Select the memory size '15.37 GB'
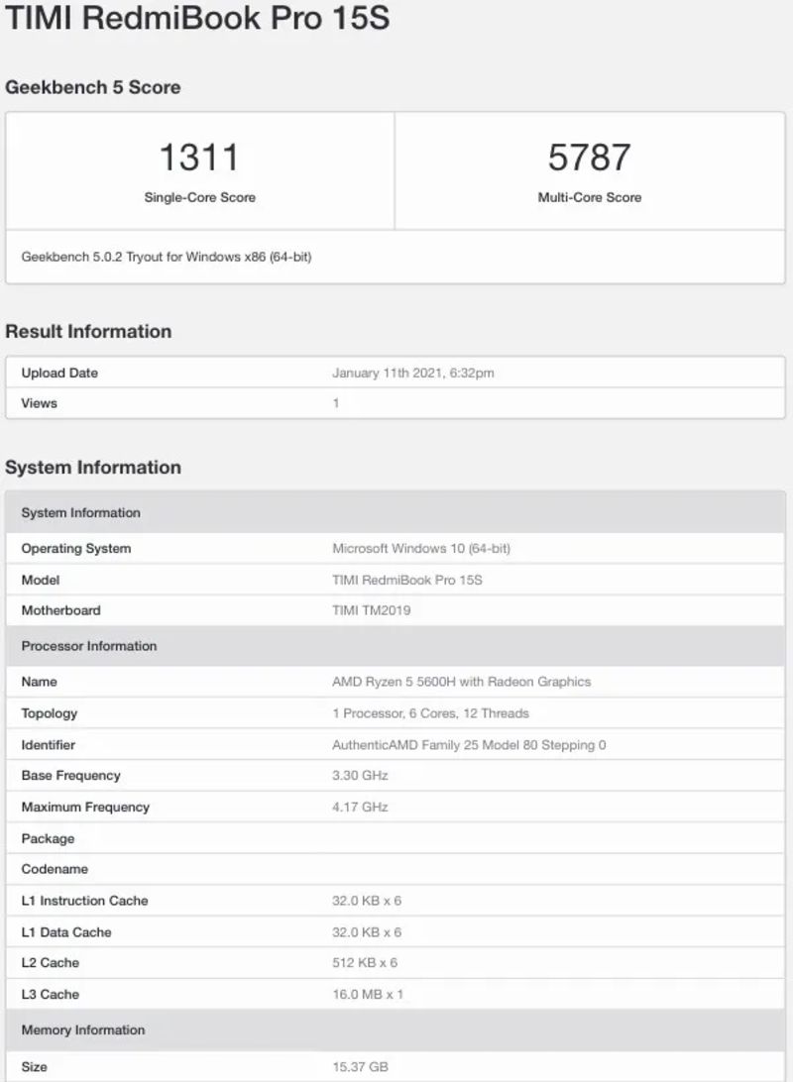 coord(360,1067)
